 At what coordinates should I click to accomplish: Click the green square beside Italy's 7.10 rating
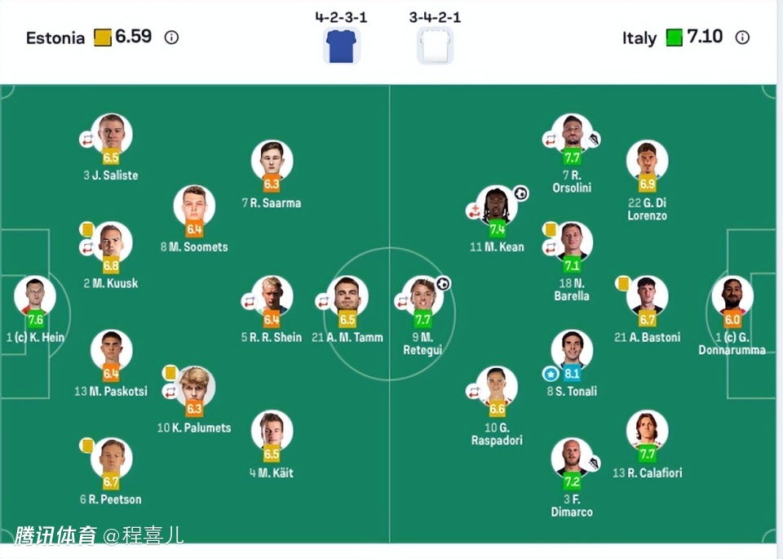click(674, 38)
